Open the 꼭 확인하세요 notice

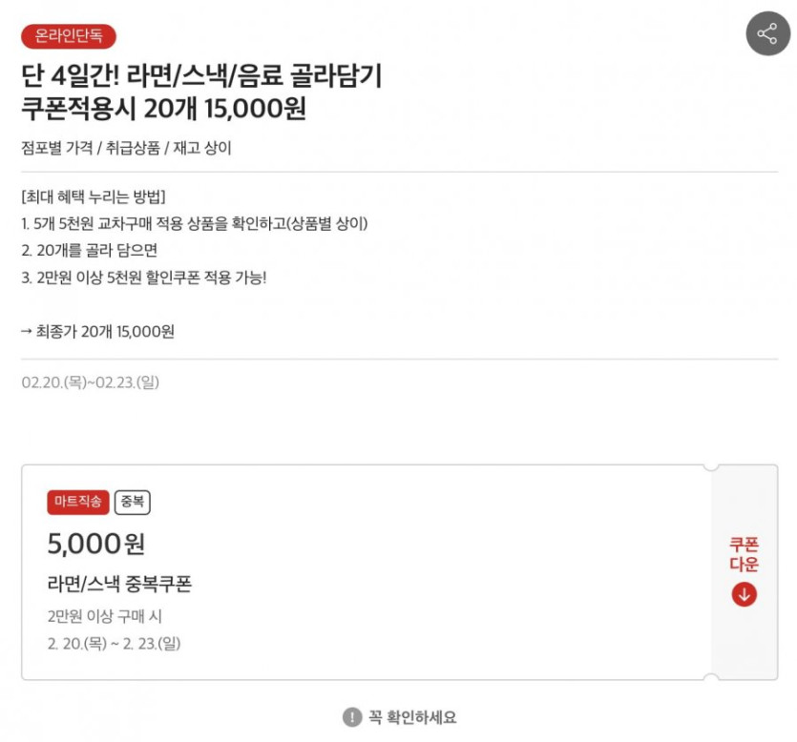(412, 717)
